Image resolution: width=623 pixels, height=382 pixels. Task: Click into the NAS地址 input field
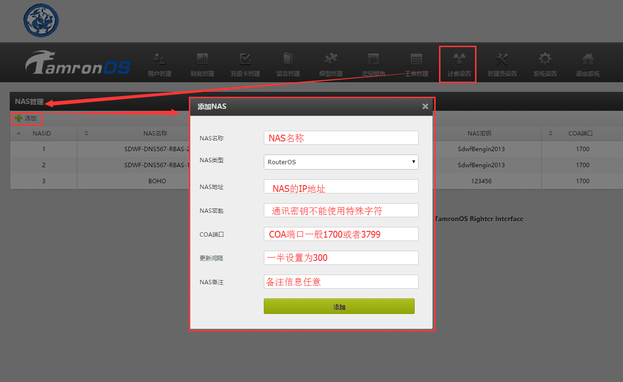(341, 187)
